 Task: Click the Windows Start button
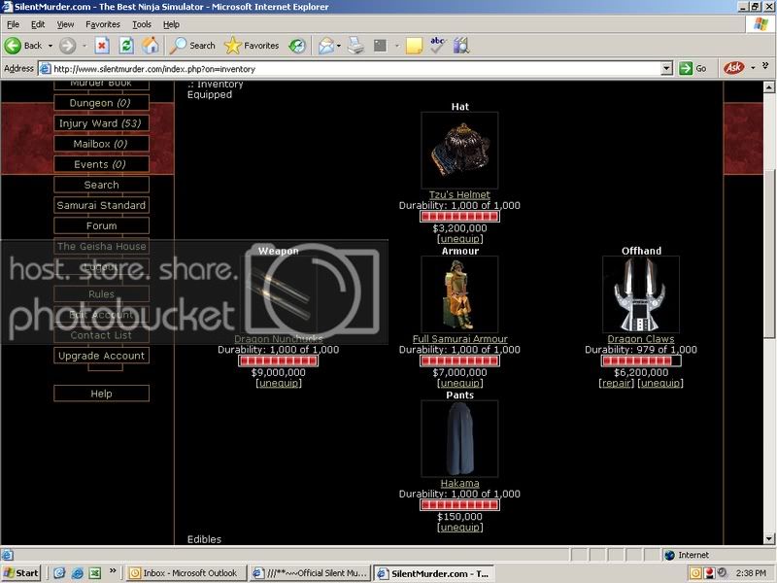(x=20, y=573)
